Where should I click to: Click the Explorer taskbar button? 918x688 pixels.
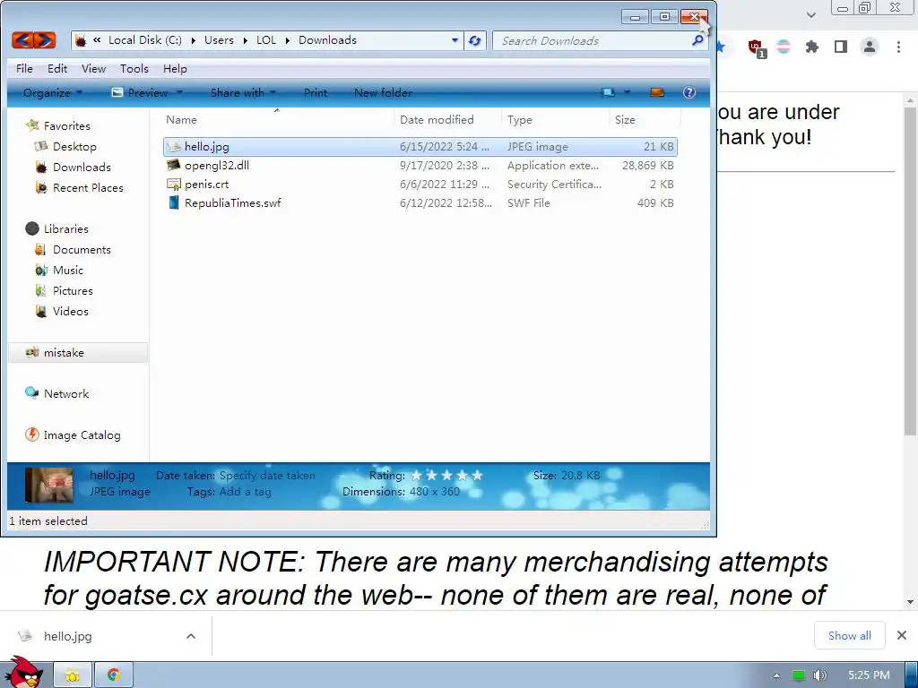[x=73, y=675]
